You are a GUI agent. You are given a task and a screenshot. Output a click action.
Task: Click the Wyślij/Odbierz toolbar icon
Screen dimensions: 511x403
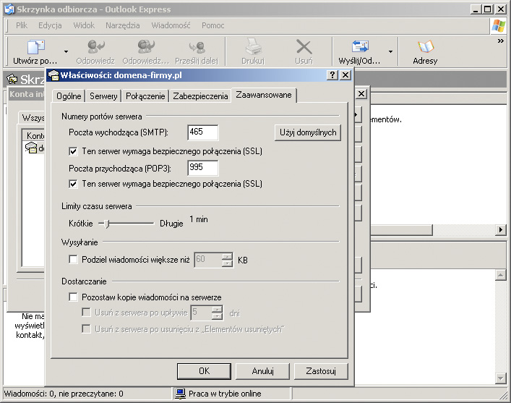(x=360, y=46)
